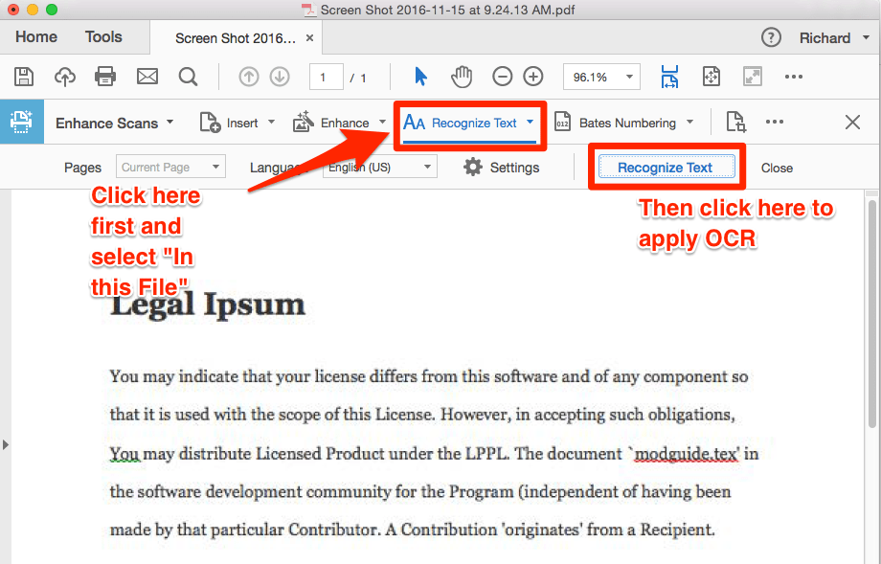Click the Pages label text
This screenshot has height=564, width=881.
82,168
